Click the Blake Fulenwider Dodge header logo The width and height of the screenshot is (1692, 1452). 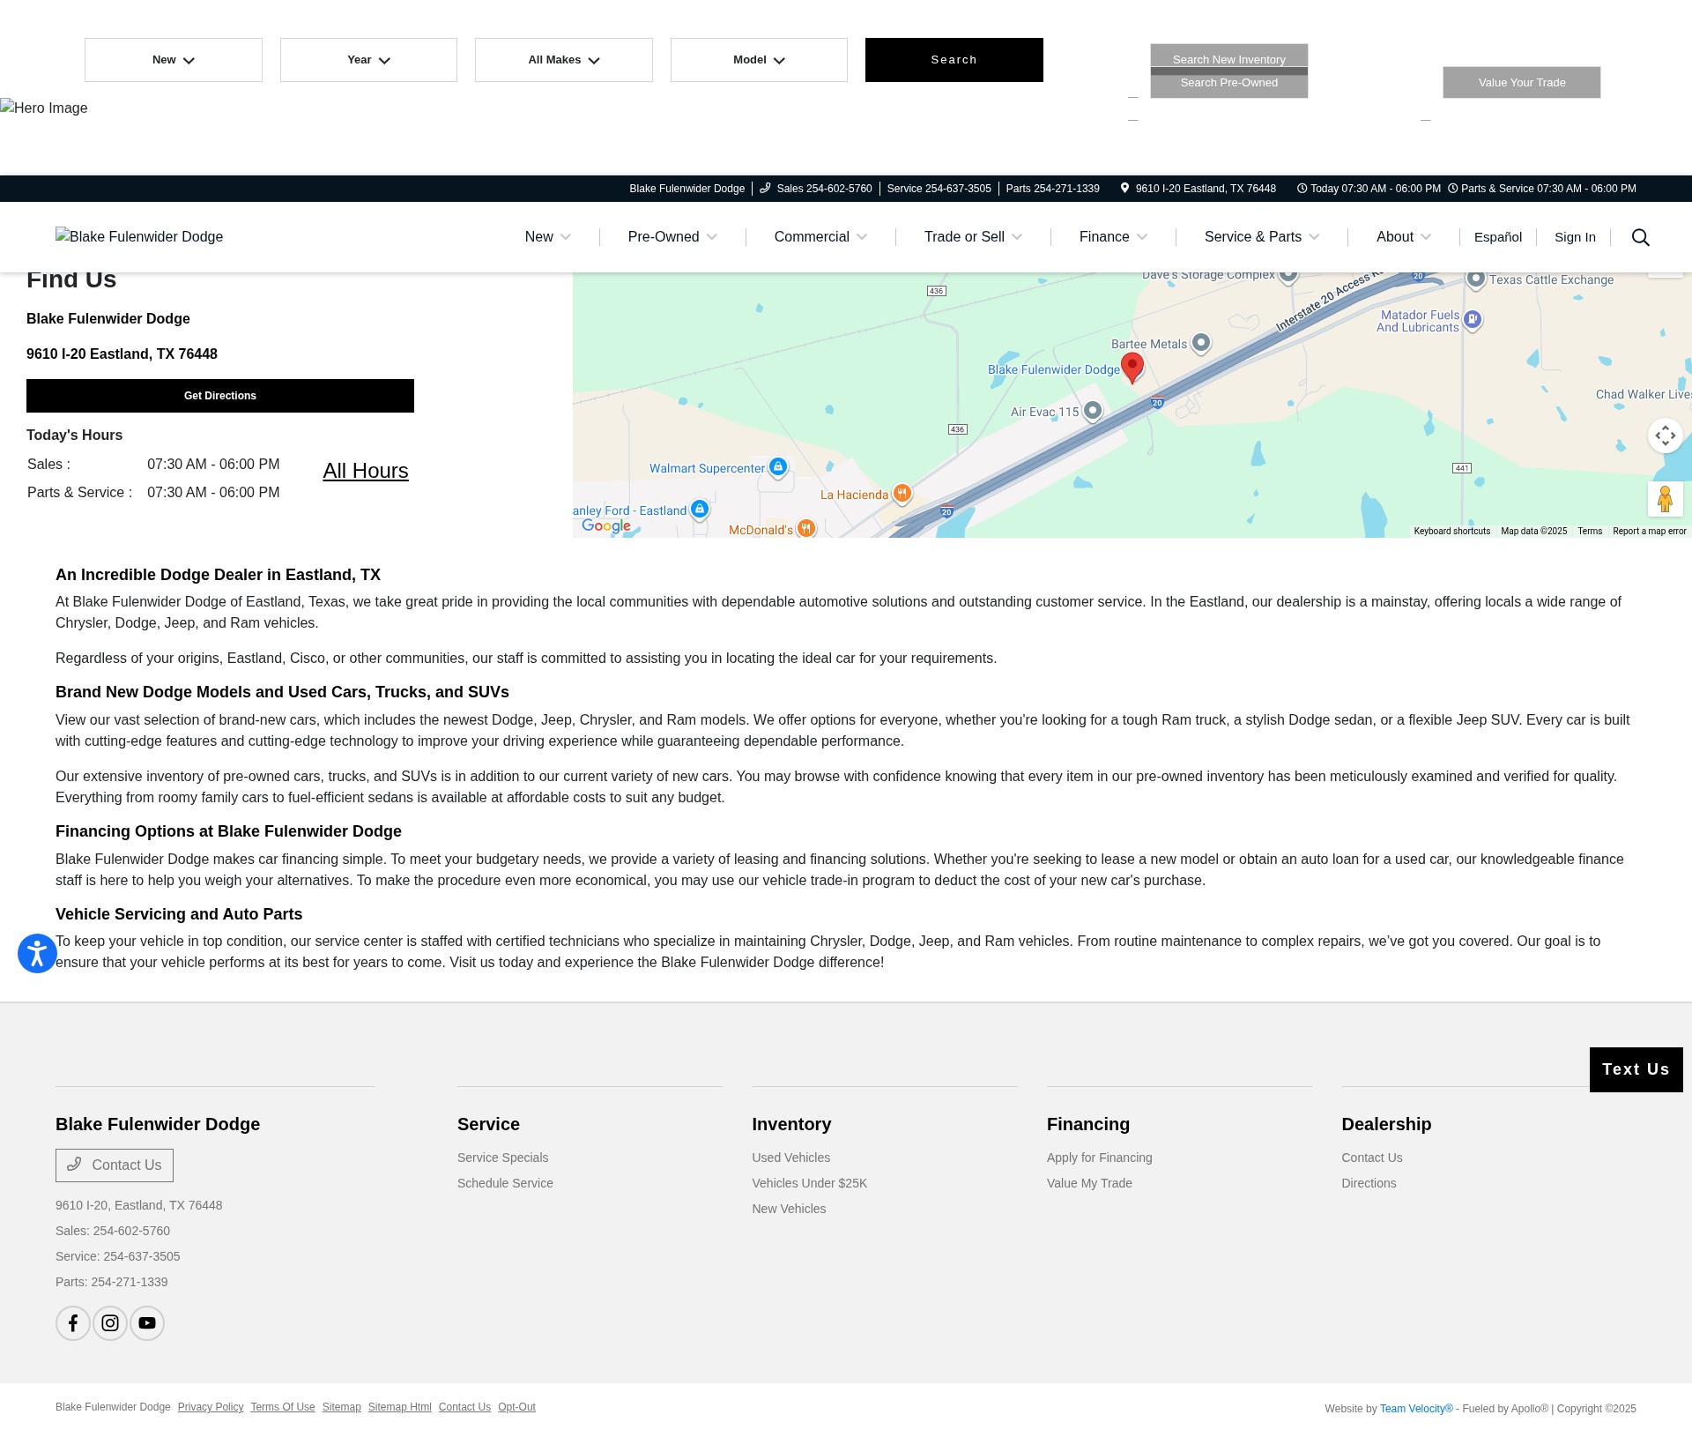pyautogui.click(x=139, y=236)
